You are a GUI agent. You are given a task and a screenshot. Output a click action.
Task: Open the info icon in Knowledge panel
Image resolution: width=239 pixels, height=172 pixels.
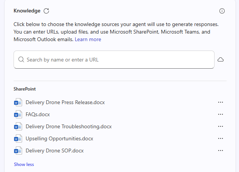(x=222, y=11)
